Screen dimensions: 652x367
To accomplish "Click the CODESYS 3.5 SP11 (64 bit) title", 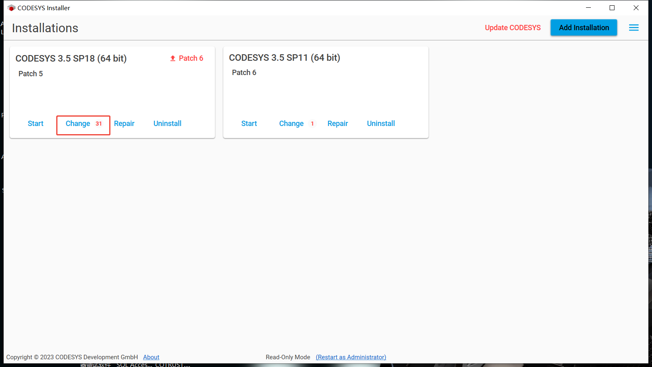I will pyautogui.click(x=284, y=57).
